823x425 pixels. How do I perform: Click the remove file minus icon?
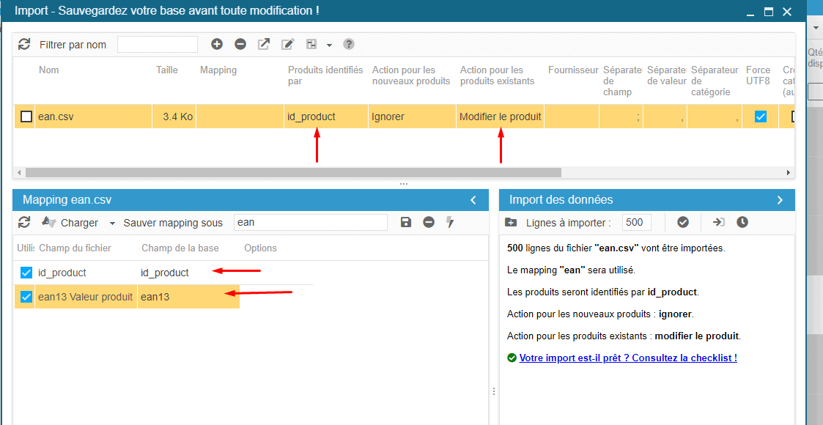pos(240,44)
